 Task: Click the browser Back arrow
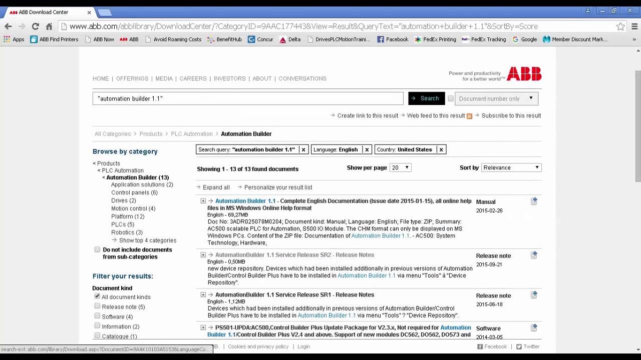click(8, 26)
